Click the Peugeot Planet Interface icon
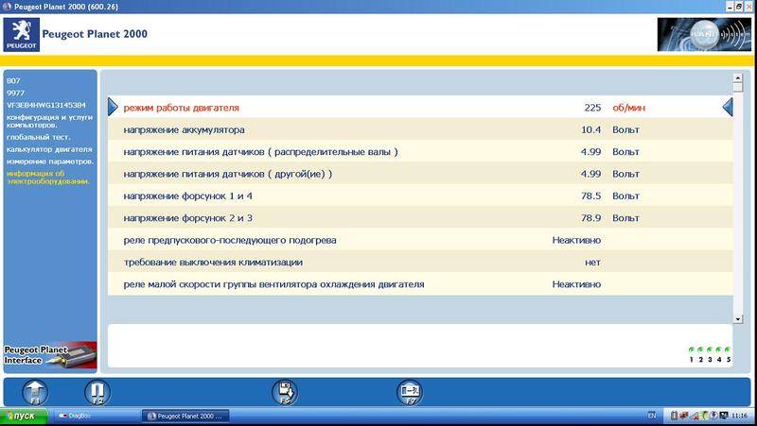The height and width of the screenshot is (426, 757). pos(48,353)
